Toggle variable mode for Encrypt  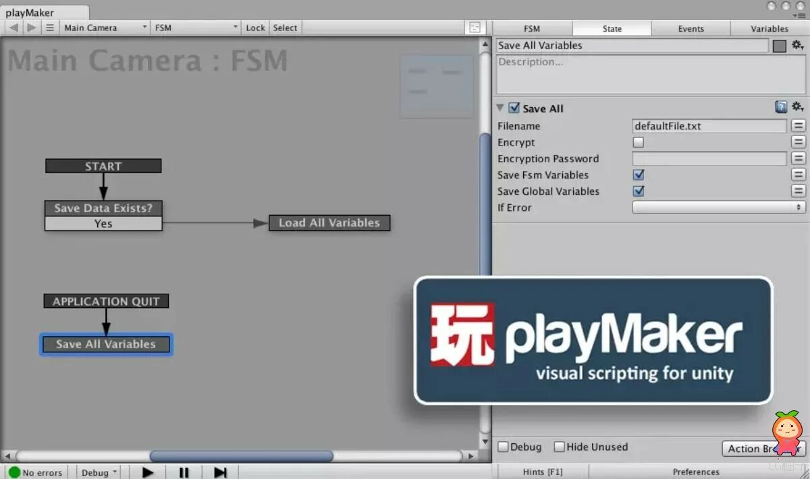[799, 142]
